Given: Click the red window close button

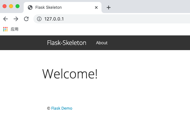Looking at the screenshot, I should 5,6.
